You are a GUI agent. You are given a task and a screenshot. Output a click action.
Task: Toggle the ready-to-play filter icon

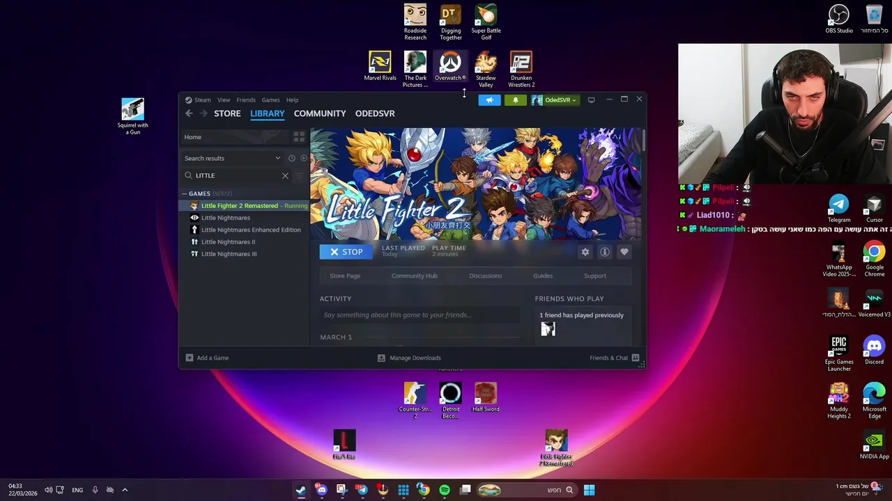coord(303,159)
